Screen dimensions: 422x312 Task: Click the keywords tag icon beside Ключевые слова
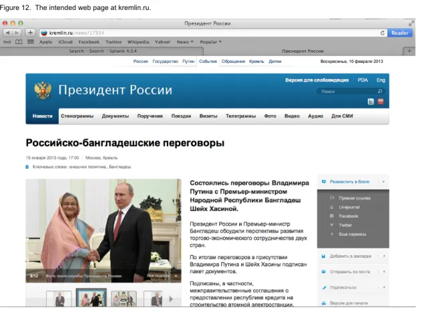[27, 167]
